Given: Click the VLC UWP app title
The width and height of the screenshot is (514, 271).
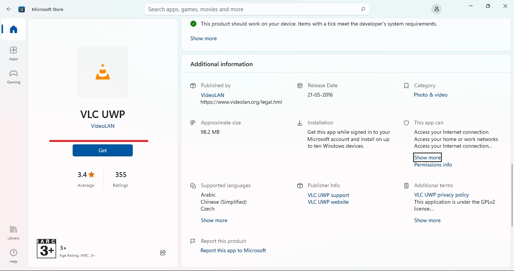Looking at the screenshot, I should pos(103,114).
